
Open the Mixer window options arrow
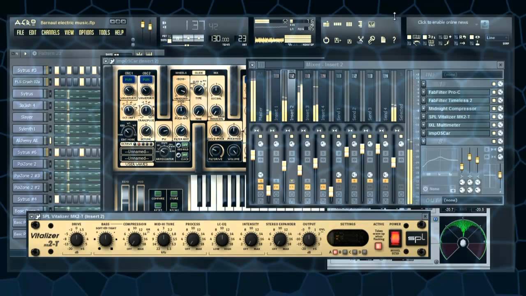pyautogui.click(x=252, y=65)
